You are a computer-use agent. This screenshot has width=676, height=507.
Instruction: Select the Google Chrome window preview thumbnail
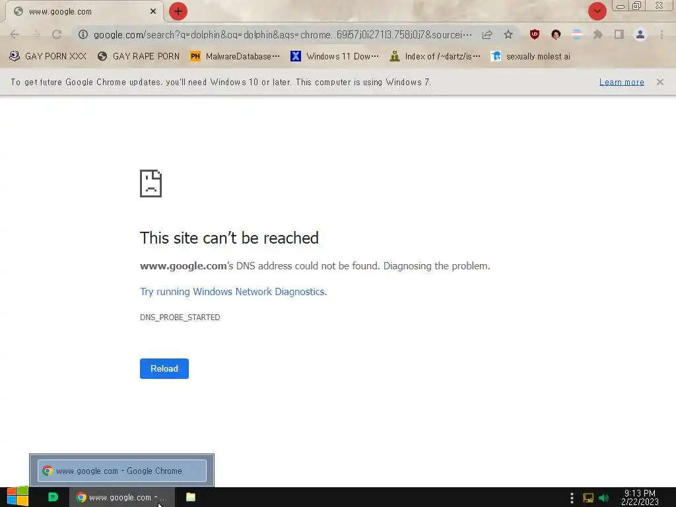pyautogui.click(x=122, y=471)
